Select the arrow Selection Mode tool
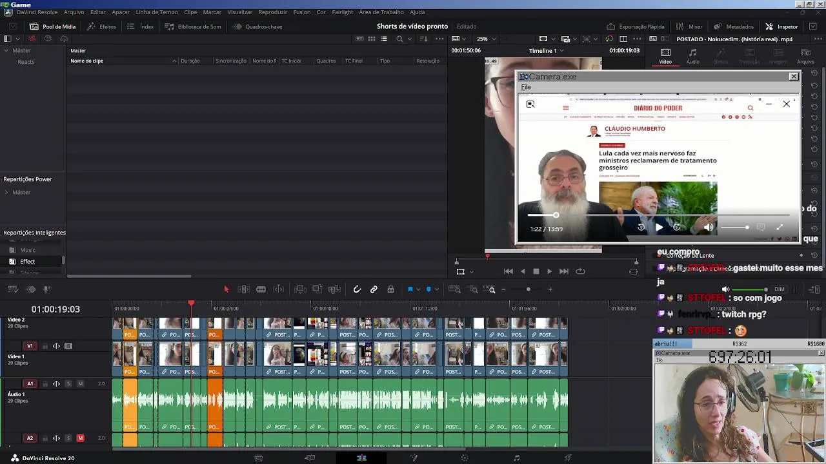The image size is (826, 464). coord(227,290)
